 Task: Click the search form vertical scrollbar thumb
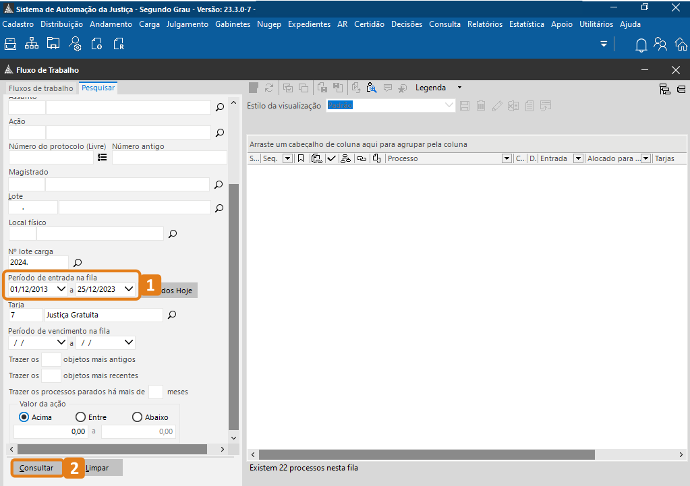coord(233,306)
